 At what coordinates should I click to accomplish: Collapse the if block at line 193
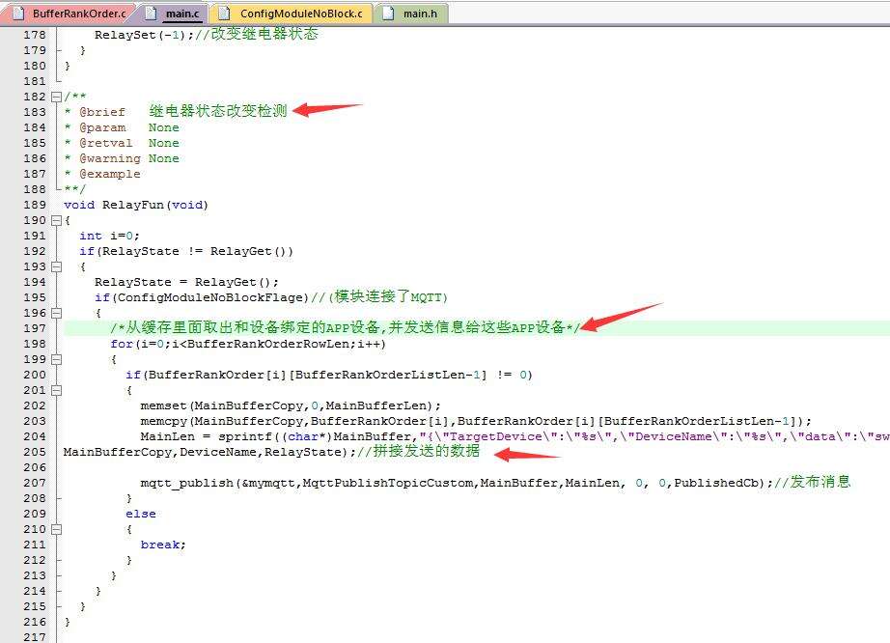coord(56,266)
